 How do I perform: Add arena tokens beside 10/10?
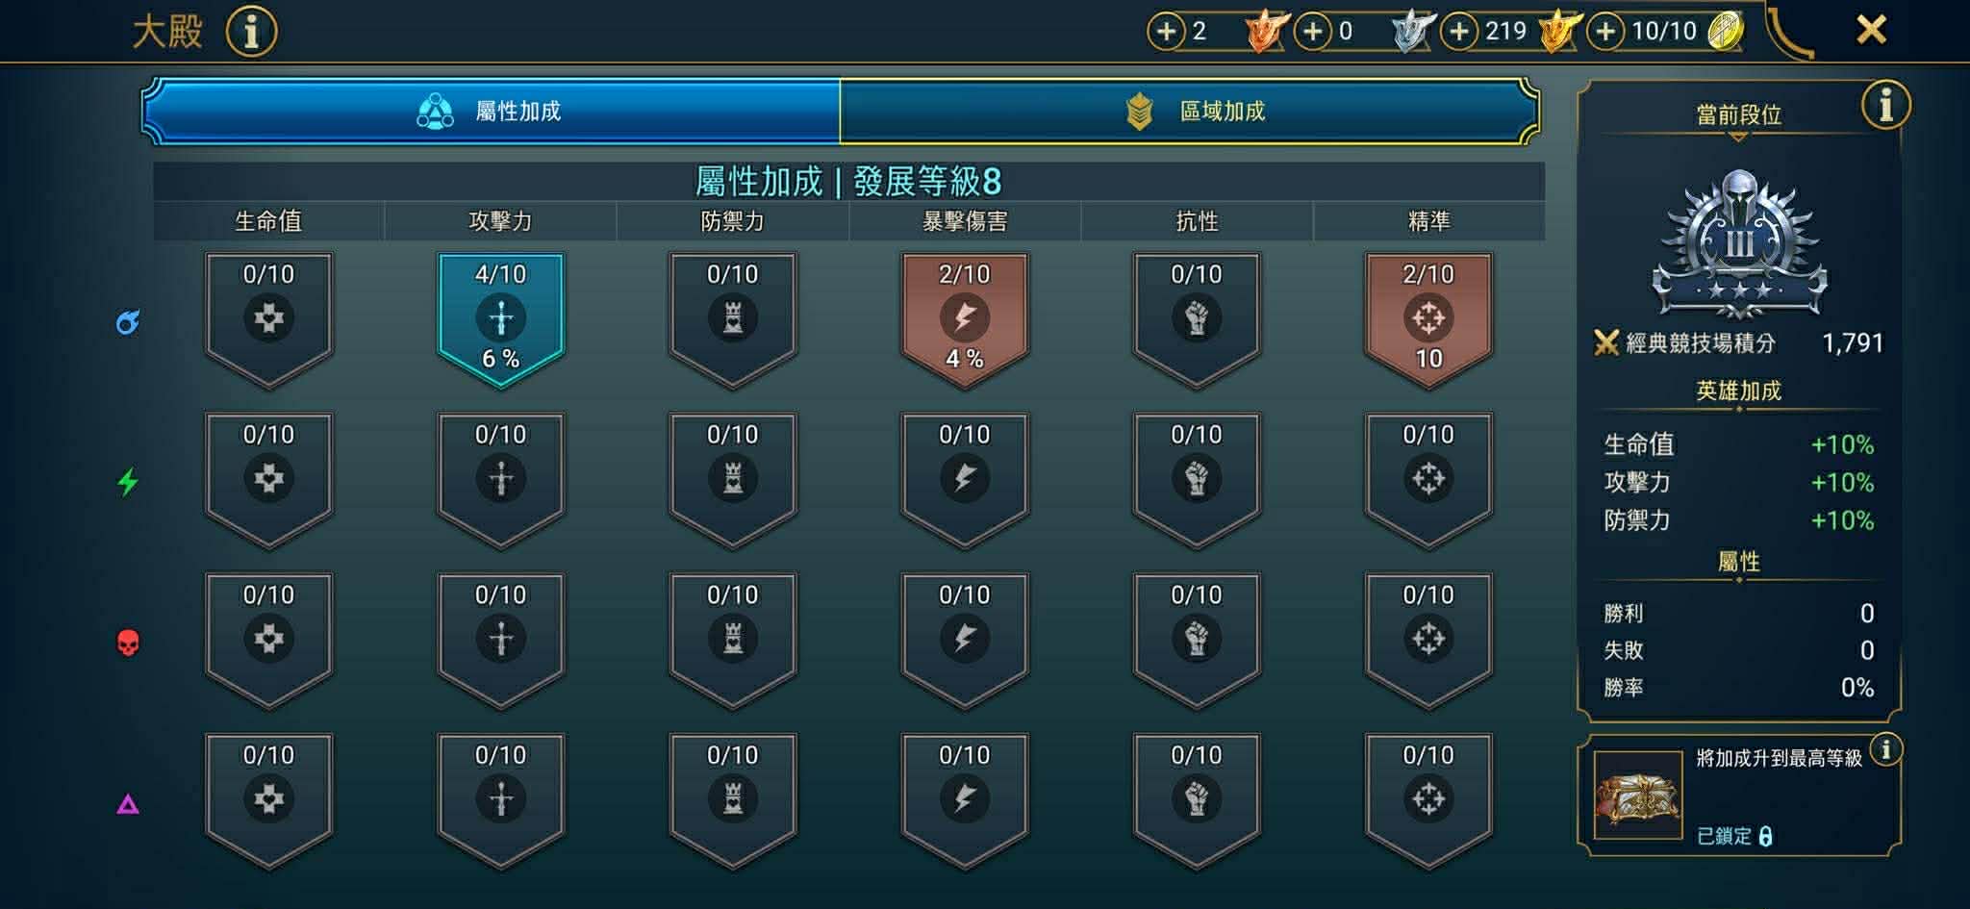(x=1605, y=32)
